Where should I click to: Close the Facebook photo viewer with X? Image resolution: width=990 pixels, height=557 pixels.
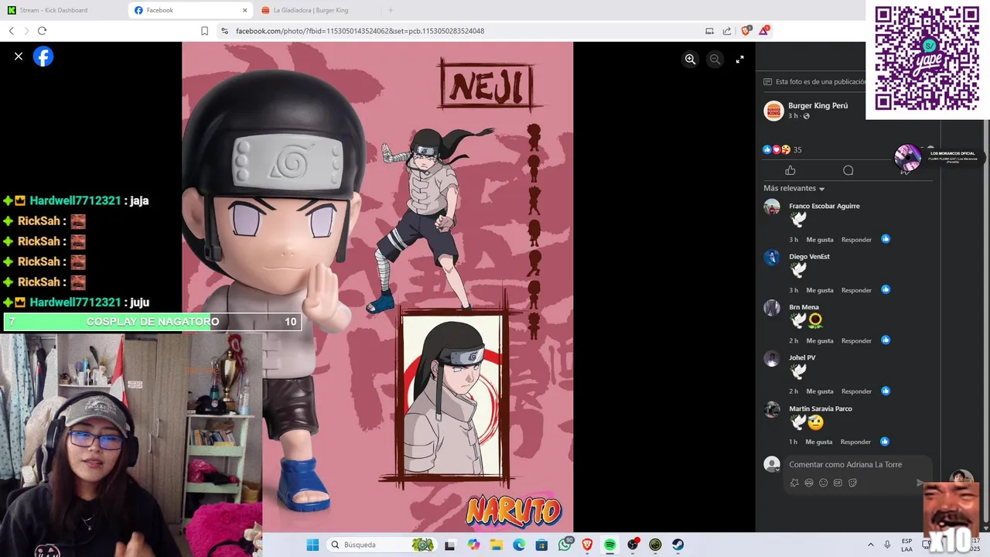[x=19, y=56]
